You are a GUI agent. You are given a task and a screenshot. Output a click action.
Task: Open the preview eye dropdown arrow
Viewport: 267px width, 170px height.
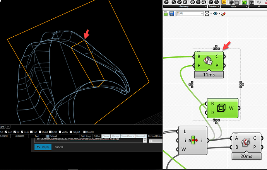219,14
